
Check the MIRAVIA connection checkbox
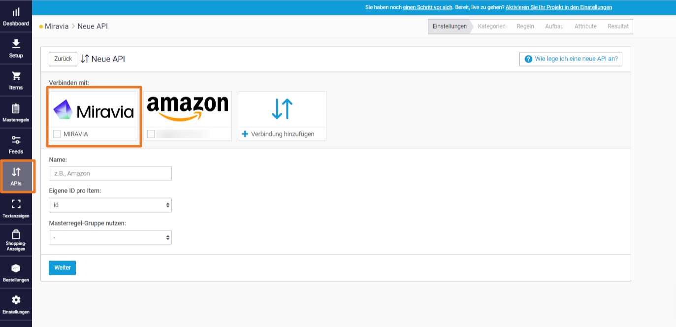[x=57, y=134]
